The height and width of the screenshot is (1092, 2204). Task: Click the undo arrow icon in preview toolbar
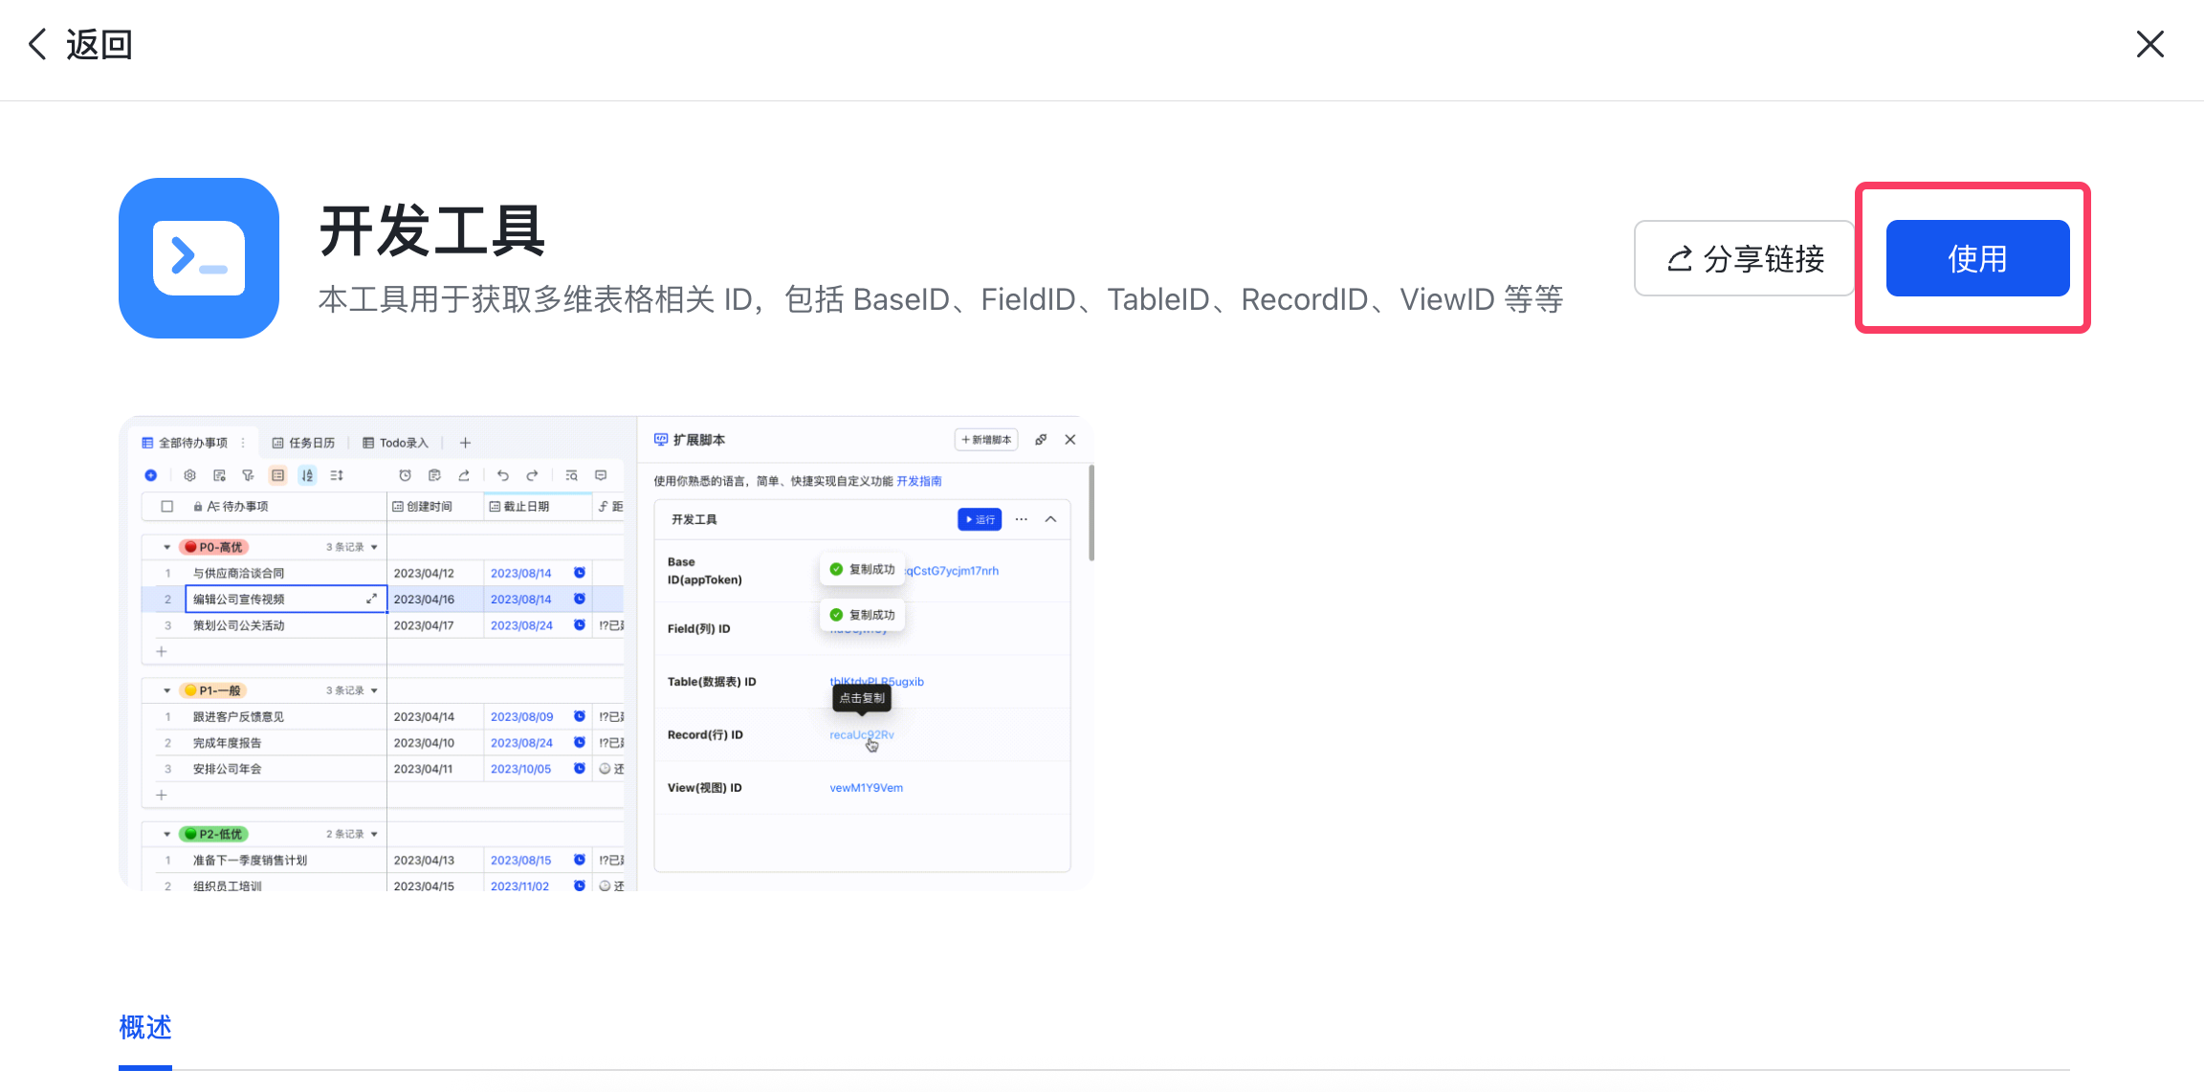(x=503, y=475)
